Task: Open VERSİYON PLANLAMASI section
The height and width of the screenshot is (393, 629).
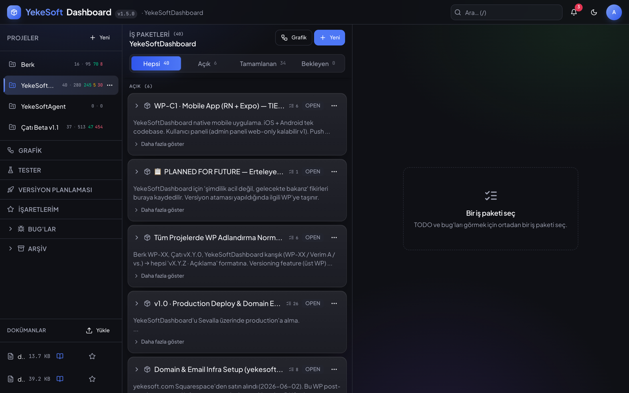Action: coord(61,190)
